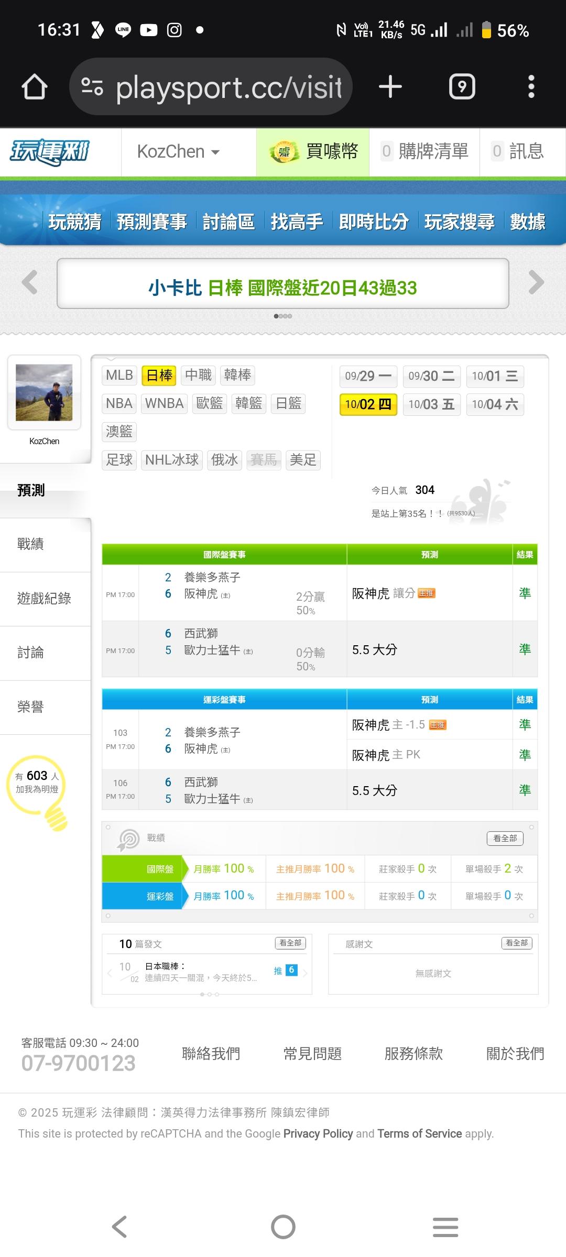The image size is (566, 1257).
Task: Select 日棒 league filter
Action: 159,375
